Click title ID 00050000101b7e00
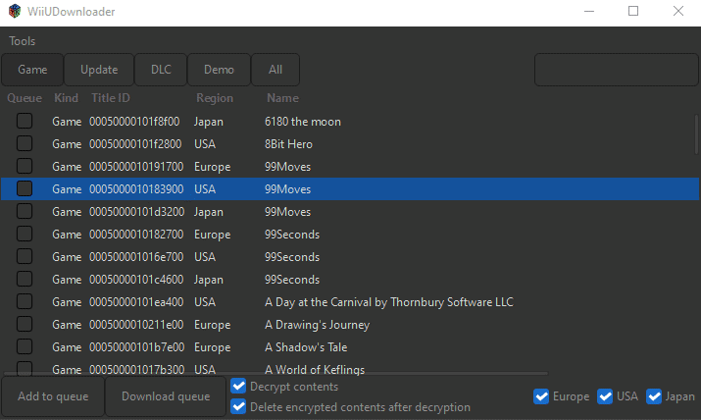Image resolution: width=701 pixels, height=420 pixels. (x=137, y=347)
